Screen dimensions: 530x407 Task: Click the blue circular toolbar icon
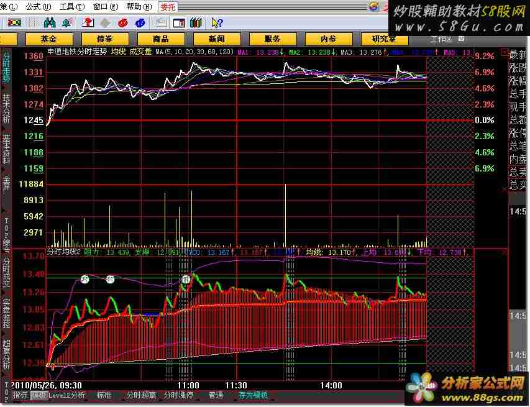[140, 23]
